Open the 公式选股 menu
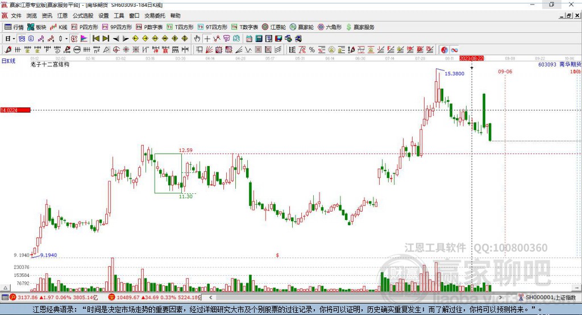The height and width of the screenshot is (315, 582). click(x=83, y=15)
